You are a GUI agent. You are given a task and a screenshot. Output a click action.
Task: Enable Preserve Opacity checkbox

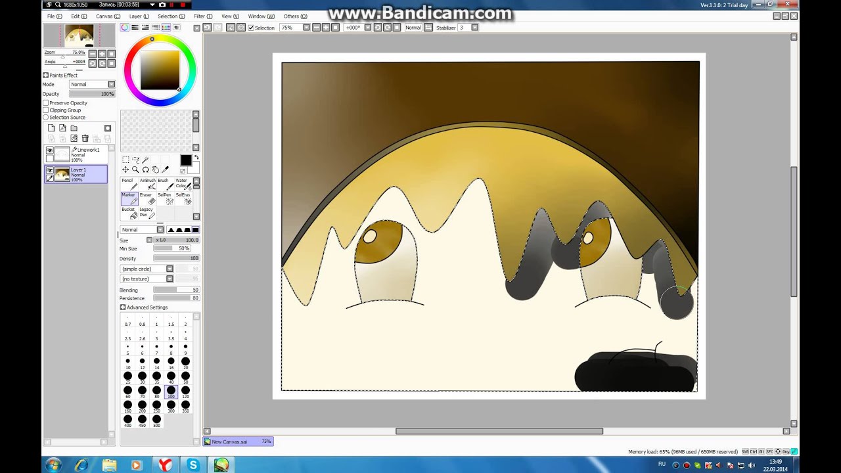coord(46,103)
